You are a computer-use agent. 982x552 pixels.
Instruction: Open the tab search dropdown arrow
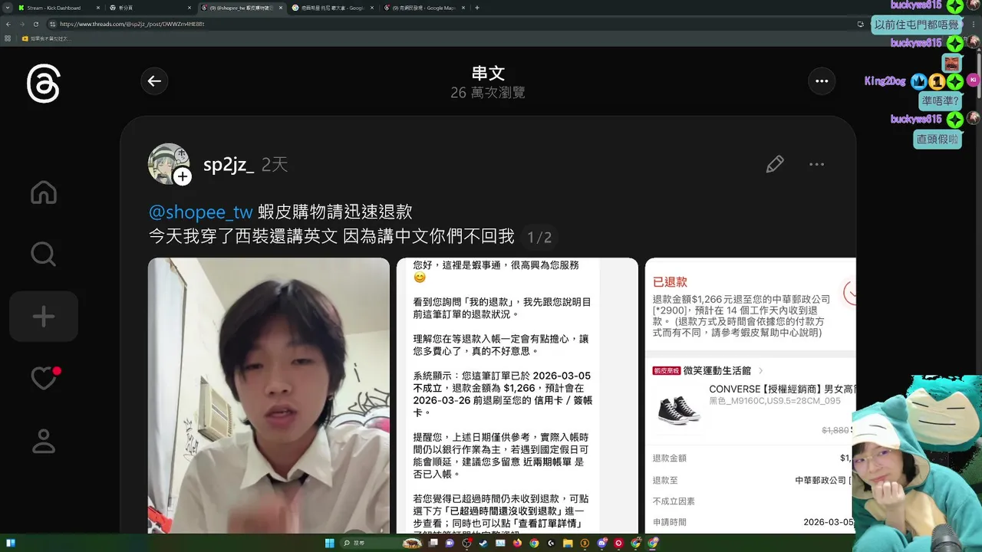pos(6,8)
